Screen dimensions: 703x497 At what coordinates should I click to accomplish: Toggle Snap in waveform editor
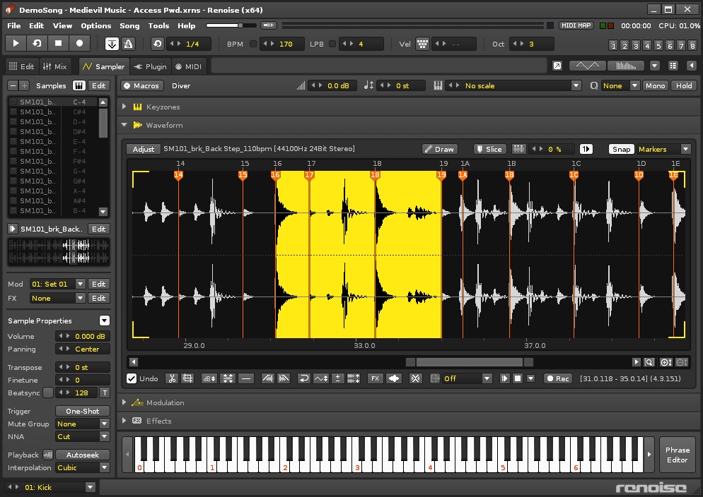pos(622,149)
